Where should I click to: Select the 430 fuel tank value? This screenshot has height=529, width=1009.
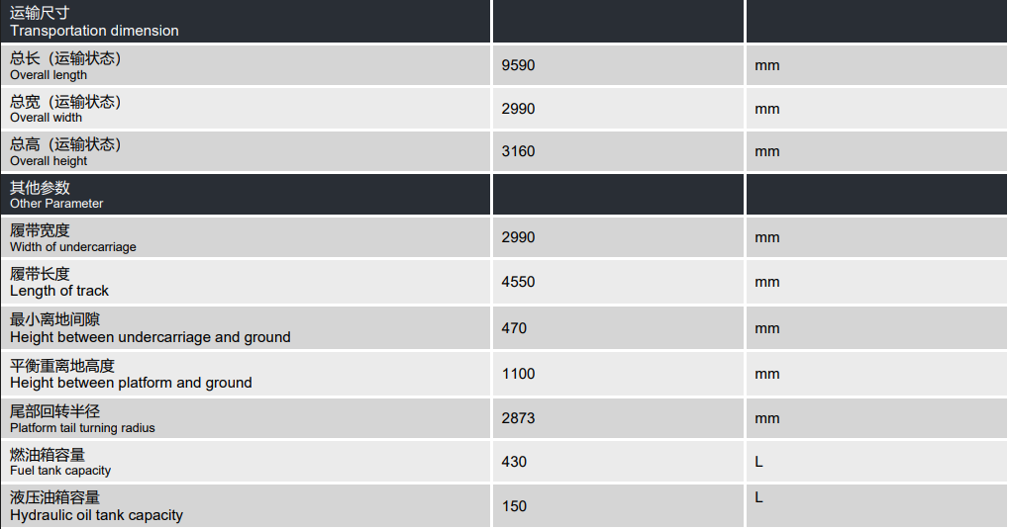click(x=514, y=462)
